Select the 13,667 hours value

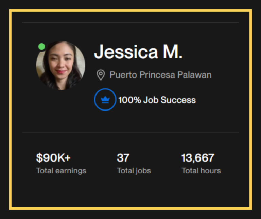tap(198, 158)
